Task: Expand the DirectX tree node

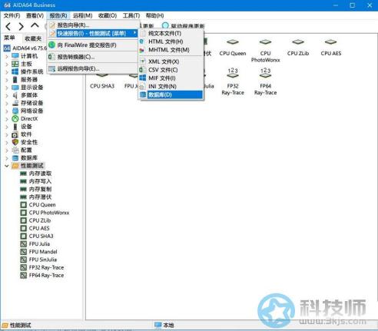Action: (7, 119)
